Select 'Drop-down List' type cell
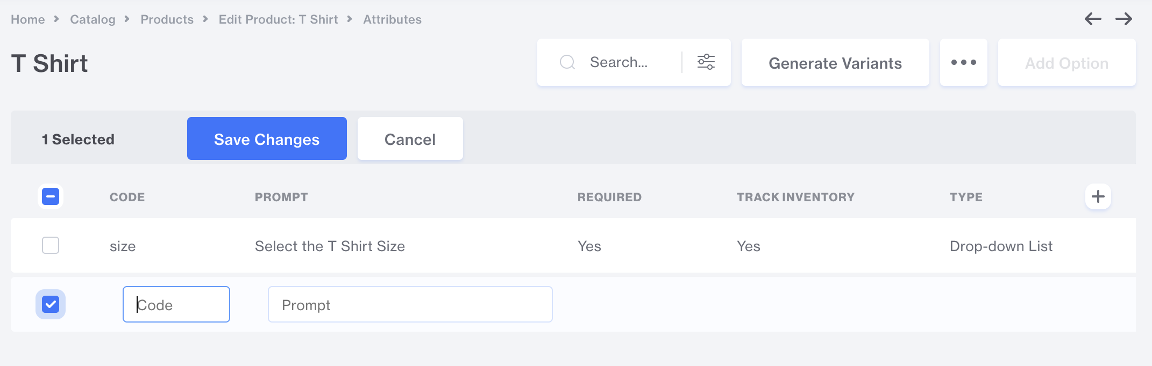The image size is (1152, 366). [1001, 246]
